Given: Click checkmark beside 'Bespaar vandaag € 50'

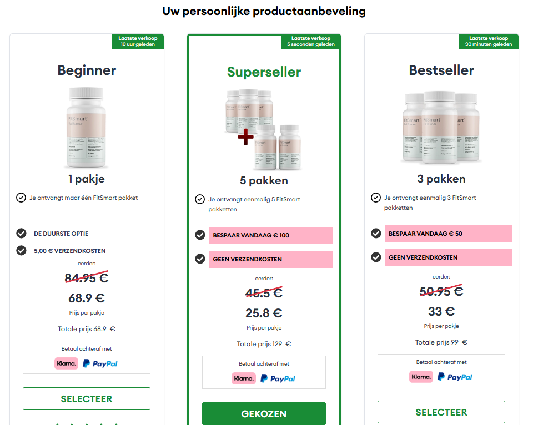Looking at the screenshot, I should [x=376, y=234].
